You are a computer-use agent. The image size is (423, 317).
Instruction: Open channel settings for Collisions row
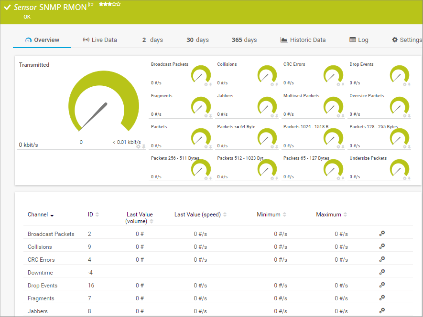pos(382,246)
